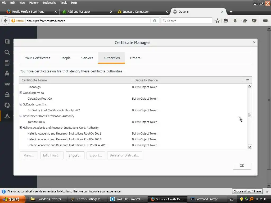Open a new tab with plus button
Viewport: 271px width, 203px height.
[x=231, y=12]
